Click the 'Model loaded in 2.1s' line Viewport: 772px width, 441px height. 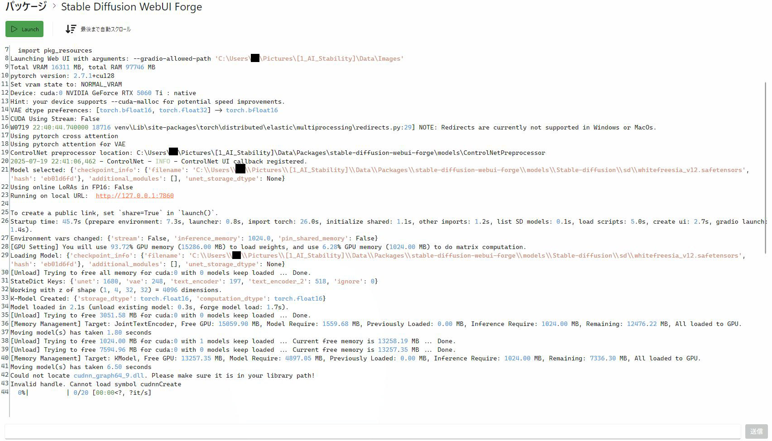click(x=149, y=307)
